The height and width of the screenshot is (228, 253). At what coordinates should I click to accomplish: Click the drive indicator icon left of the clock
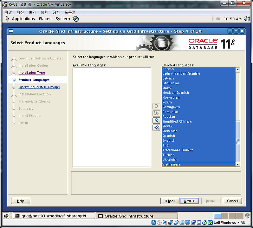[x=218, y=19]
